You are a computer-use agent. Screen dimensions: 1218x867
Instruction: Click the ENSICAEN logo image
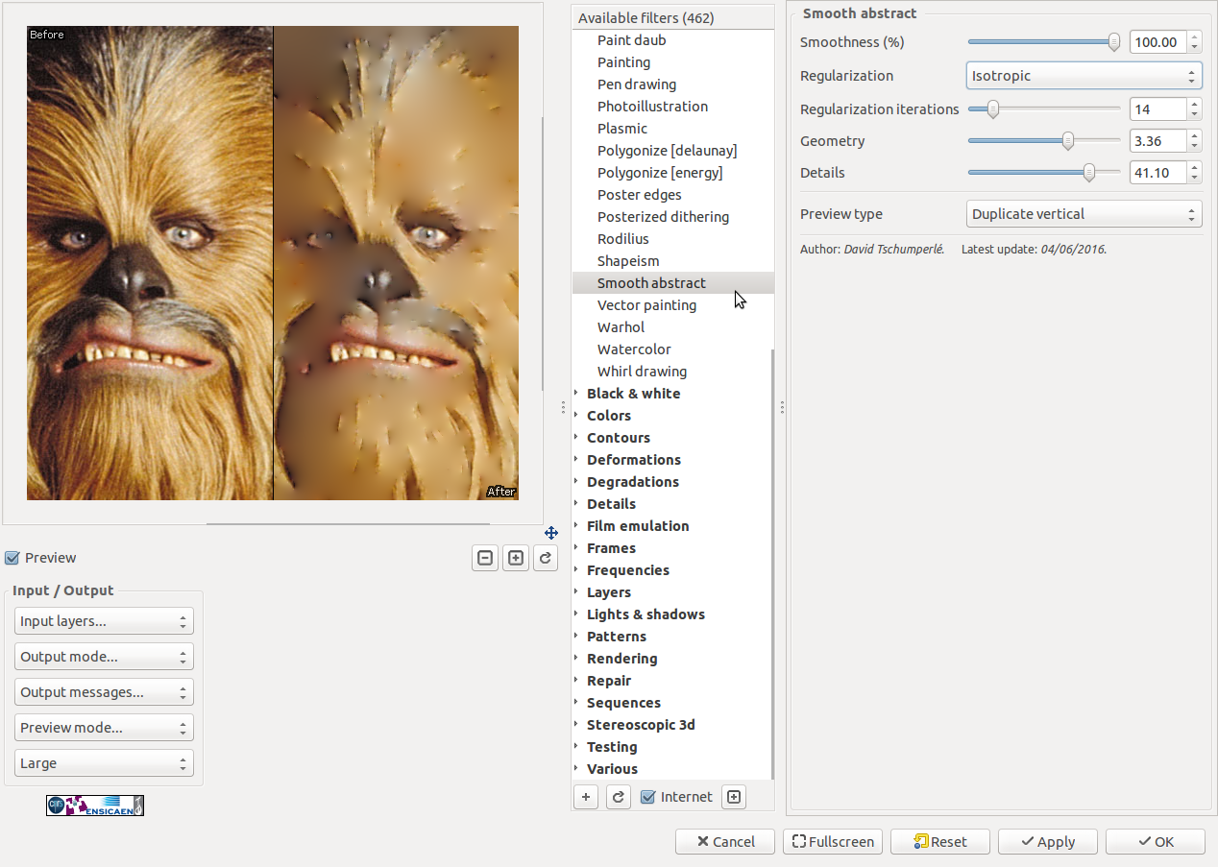[95, 806]
